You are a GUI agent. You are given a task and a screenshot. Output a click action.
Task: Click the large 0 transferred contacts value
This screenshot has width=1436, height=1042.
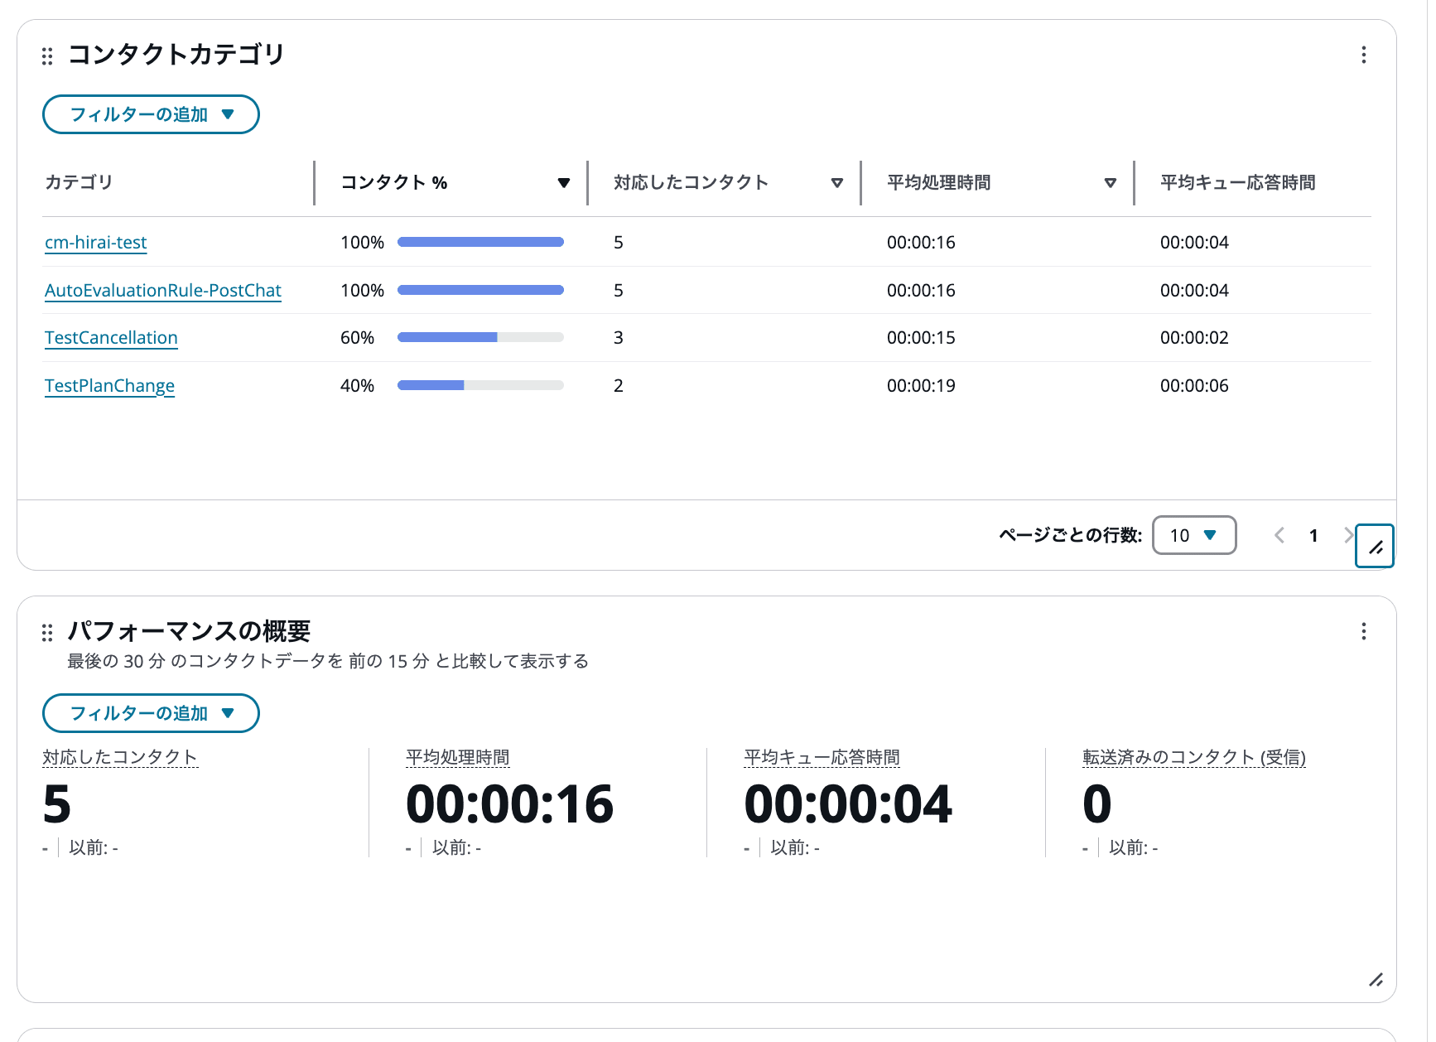1097,804
